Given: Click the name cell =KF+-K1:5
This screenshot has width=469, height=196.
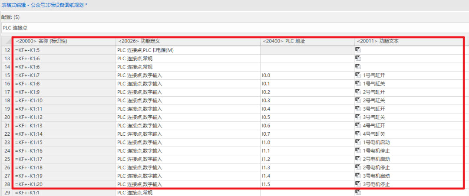Looking at the screenshot, I should [64, 50].
